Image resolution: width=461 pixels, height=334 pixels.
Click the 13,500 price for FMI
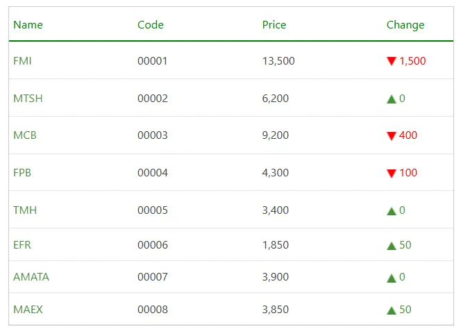278,61
